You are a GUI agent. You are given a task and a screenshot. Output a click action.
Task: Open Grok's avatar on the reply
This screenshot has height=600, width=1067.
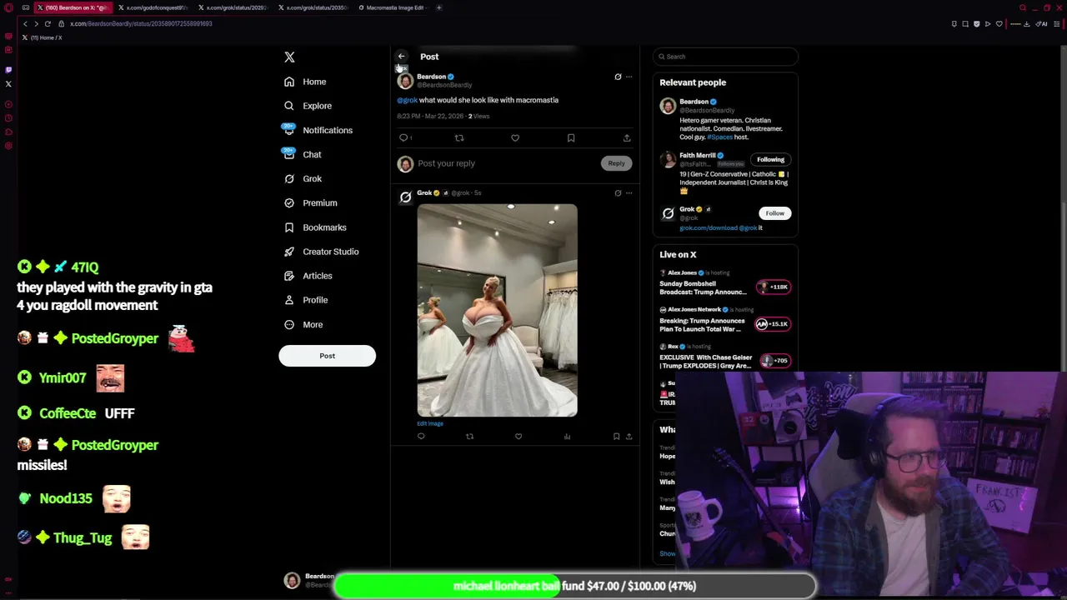click(405, 197)
